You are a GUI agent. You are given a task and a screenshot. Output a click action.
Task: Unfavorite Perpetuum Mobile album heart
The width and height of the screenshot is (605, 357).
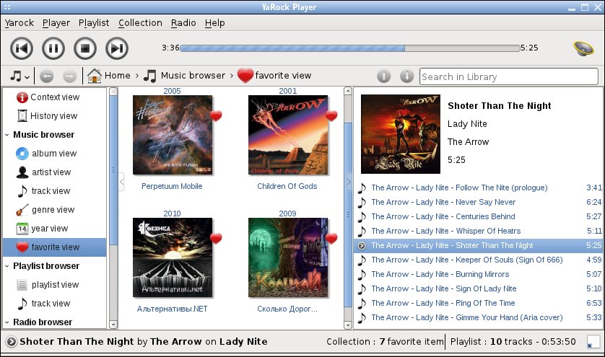click(x=216, y=115)
